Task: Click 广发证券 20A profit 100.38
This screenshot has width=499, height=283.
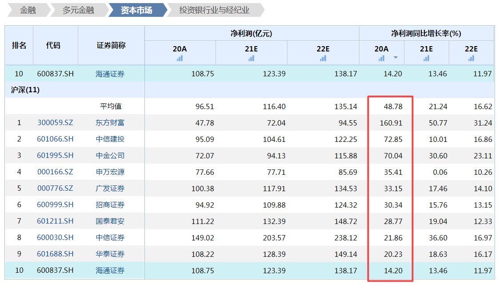Action: (203, 189)
